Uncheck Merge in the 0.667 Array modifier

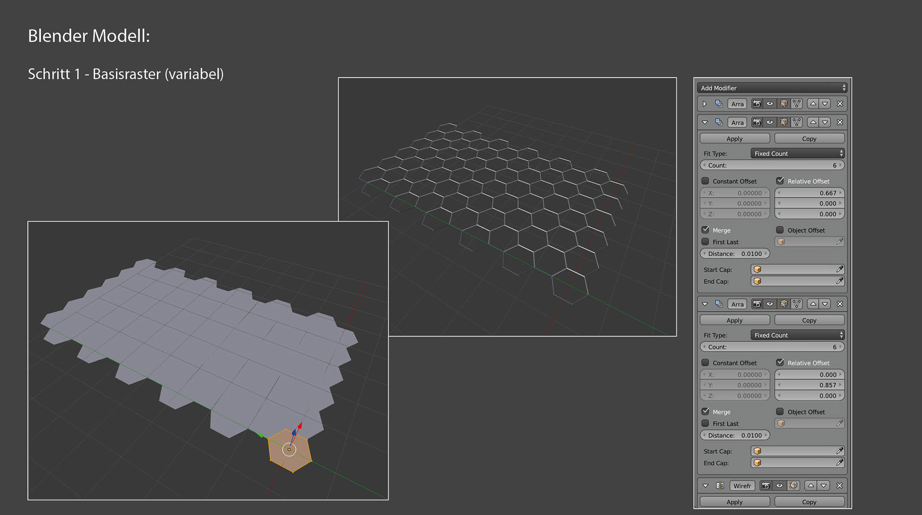coord(705,230)
